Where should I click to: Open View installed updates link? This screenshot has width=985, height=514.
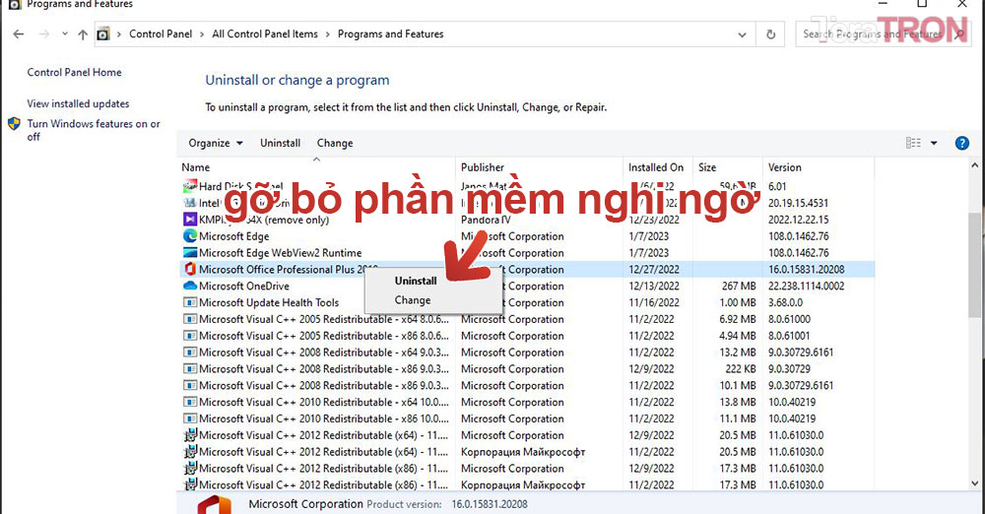[78, 103]
